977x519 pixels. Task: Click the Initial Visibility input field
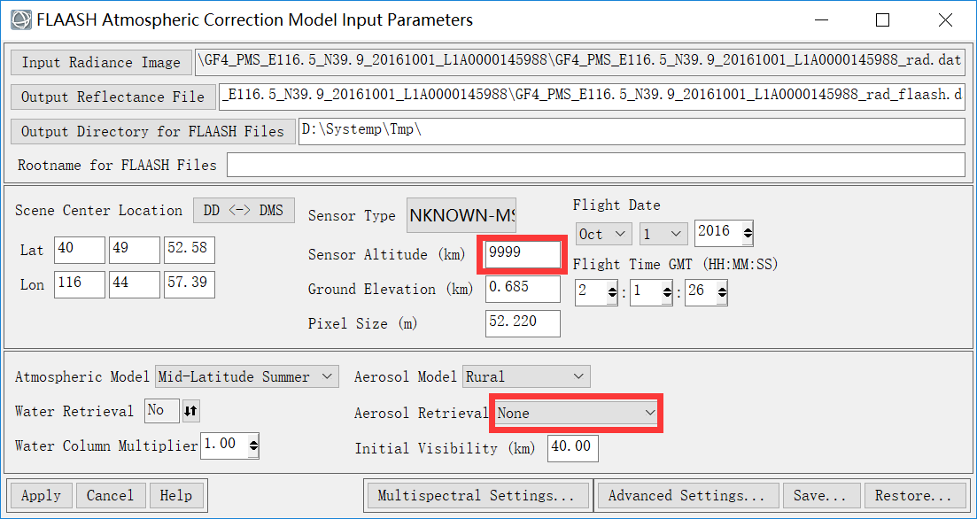pos(572,447)
